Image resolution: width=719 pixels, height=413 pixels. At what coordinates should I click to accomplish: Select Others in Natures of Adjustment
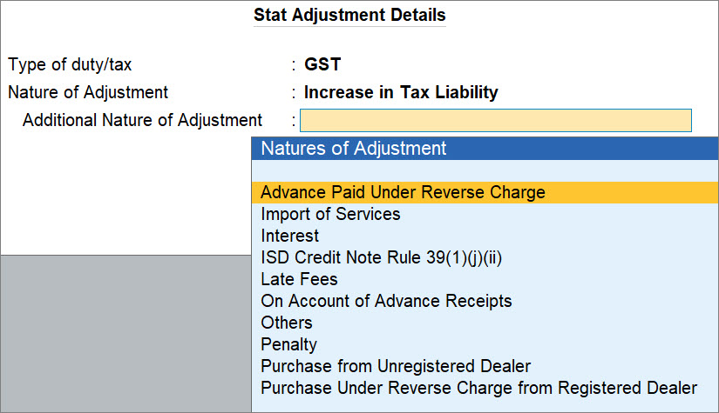pyautogui.click(x=485, y=323)
